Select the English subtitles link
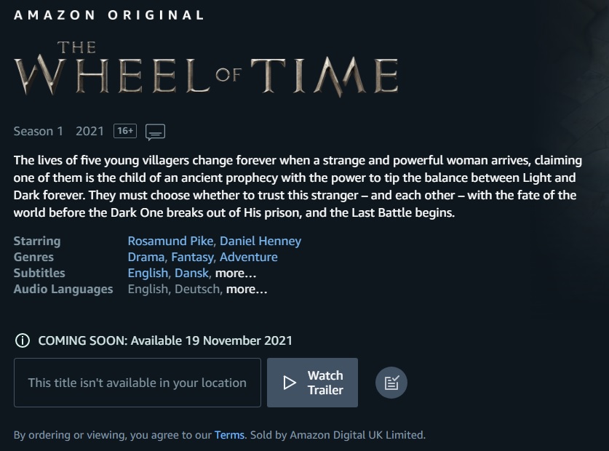Screen dimensions: 609x451 (x=148, y=273)
